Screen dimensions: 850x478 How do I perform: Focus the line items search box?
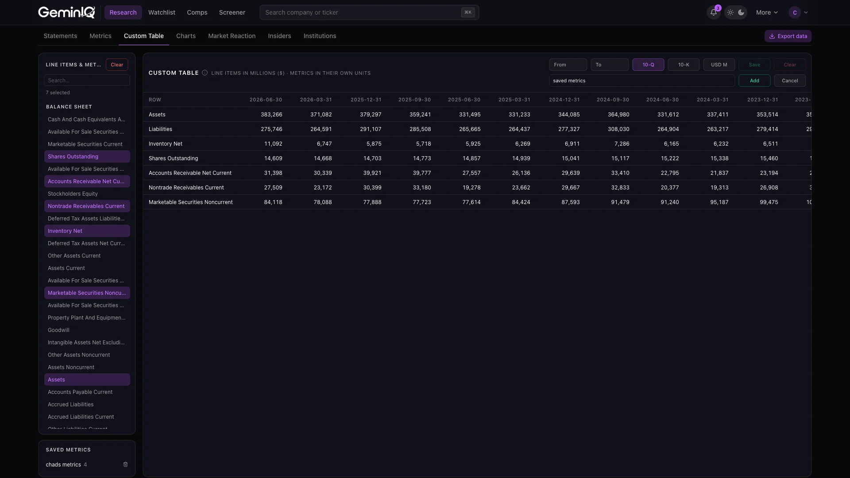point(87,80)
